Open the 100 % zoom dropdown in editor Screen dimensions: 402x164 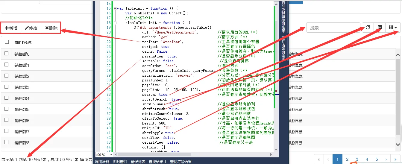pos(111,155)
